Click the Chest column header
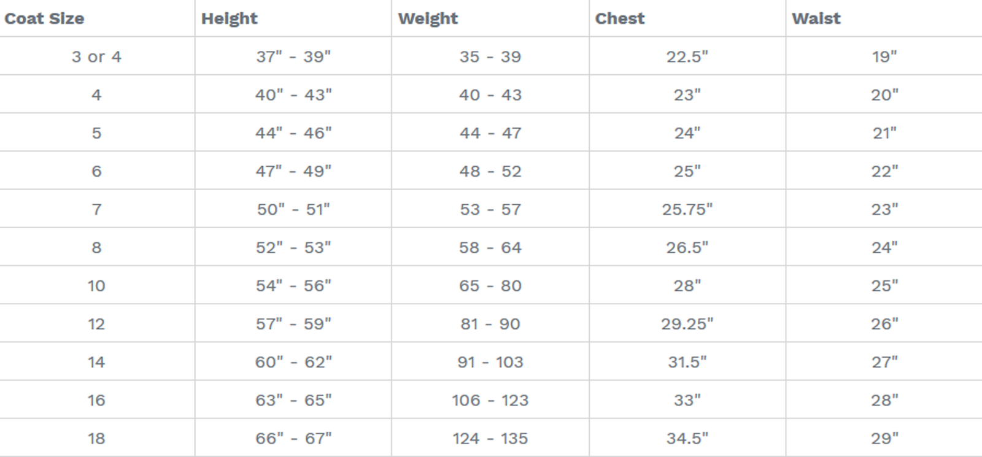 point(620,18)
